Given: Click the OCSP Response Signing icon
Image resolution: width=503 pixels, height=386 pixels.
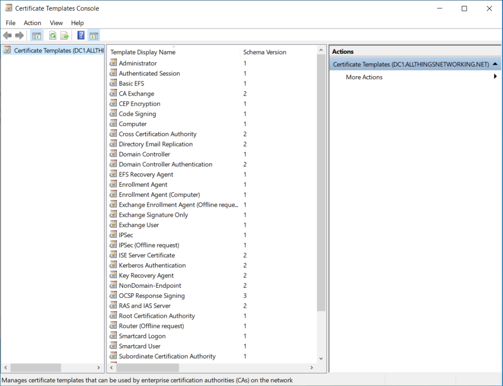Looking at the screenshot, I should tap(113, 295).
